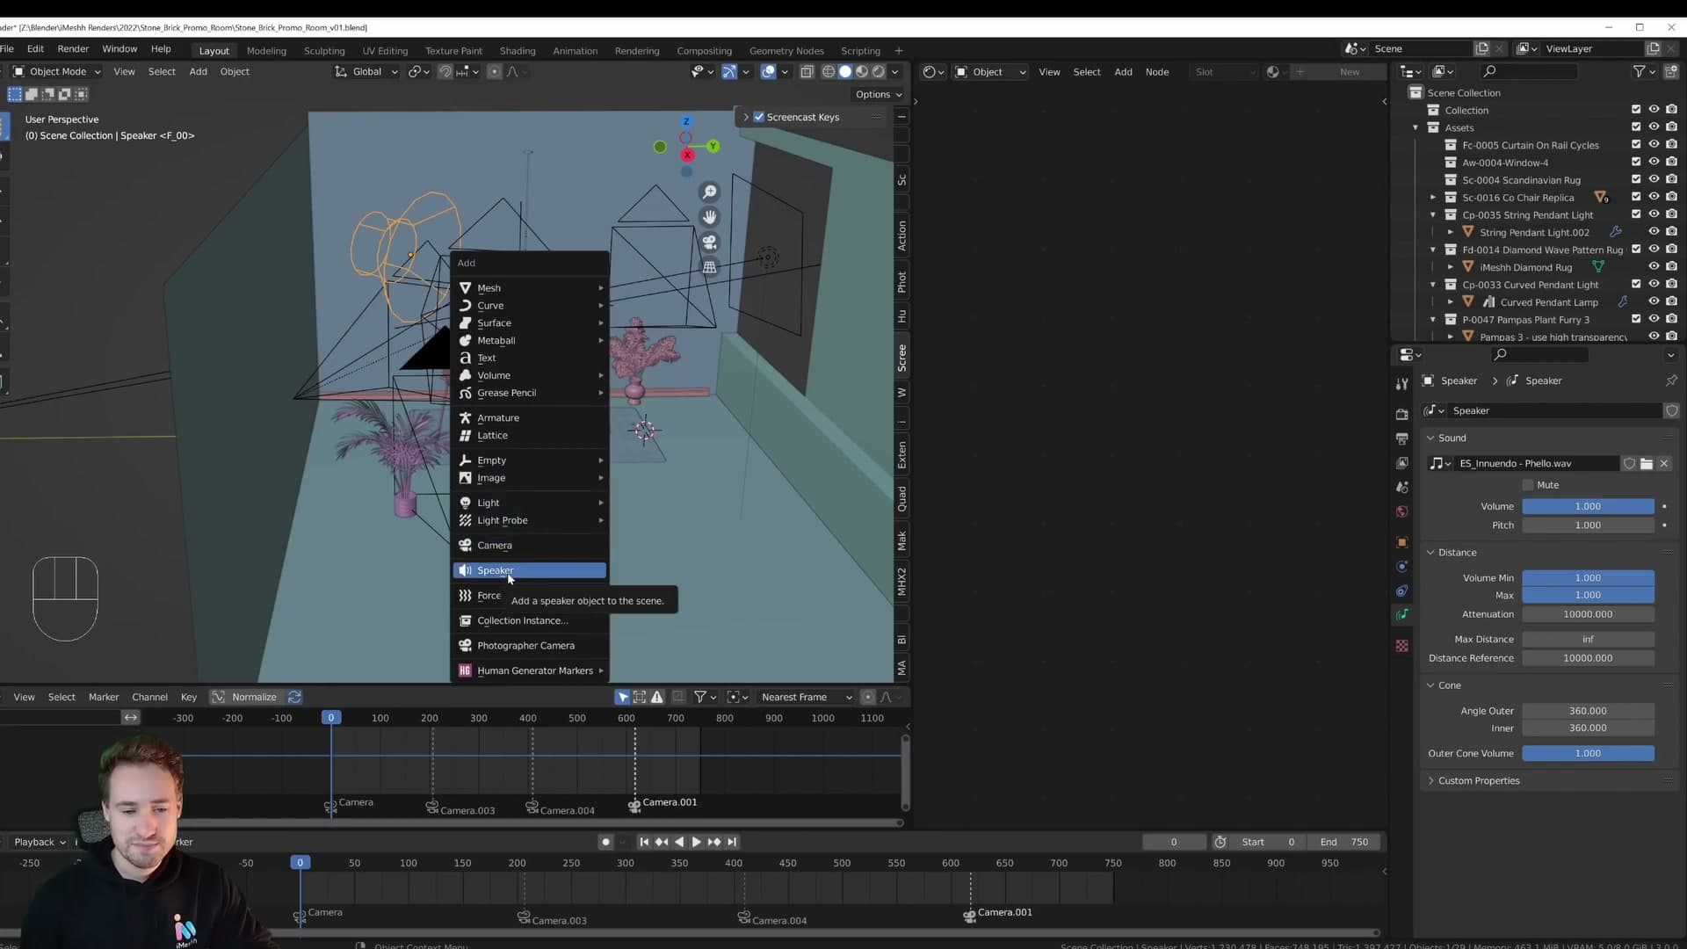Open the Render properties tab icon
Viewport: 1687px width, 949px height.
pos(1401,414)
